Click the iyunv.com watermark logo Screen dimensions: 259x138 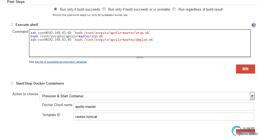tap(245, 131)
